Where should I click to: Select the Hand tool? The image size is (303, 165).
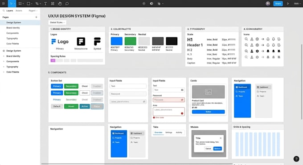click(x=60, y=4)
